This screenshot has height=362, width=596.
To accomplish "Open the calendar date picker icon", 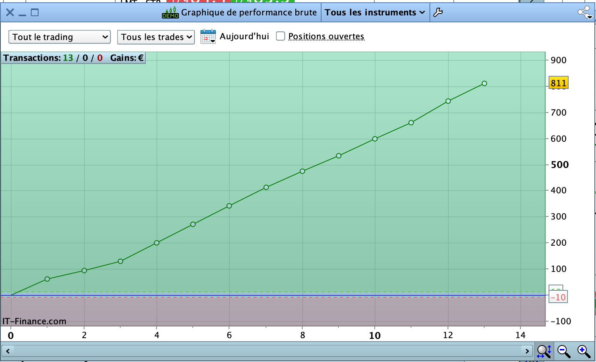I will (x=208, y=37).
